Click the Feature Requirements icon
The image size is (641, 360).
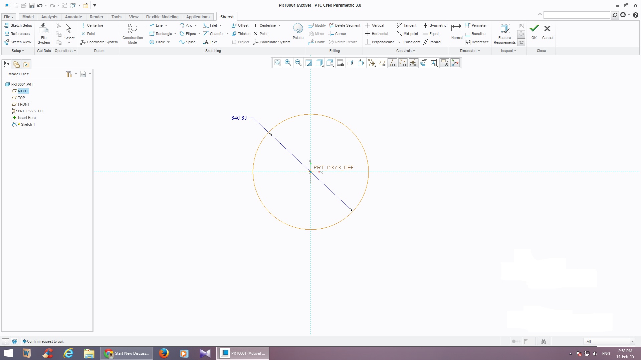click(x=504, y=33)
